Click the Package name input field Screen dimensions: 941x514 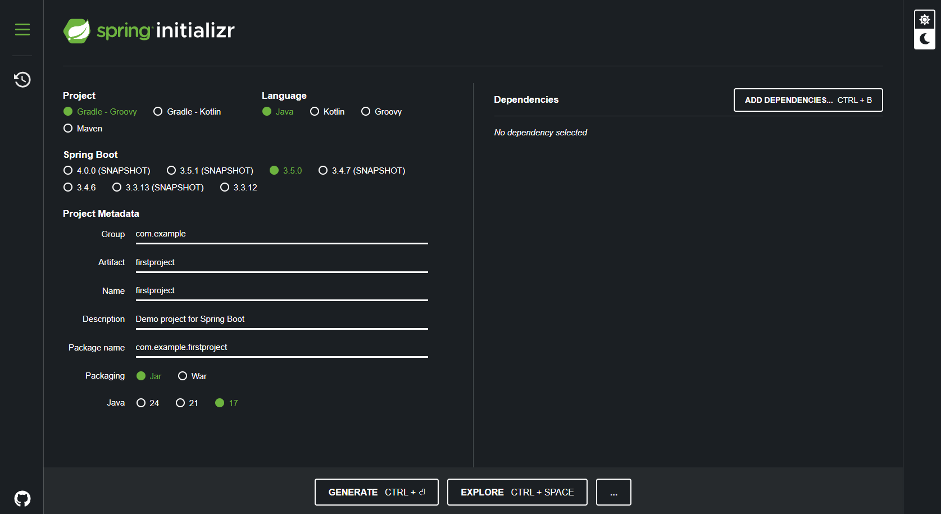(281, 348)
